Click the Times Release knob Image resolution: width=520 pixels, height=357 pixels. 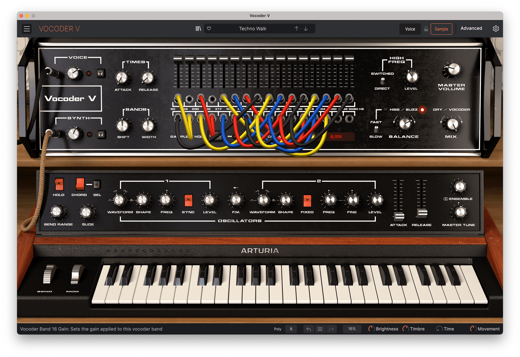pyautogui.click(x=148, y=78)
